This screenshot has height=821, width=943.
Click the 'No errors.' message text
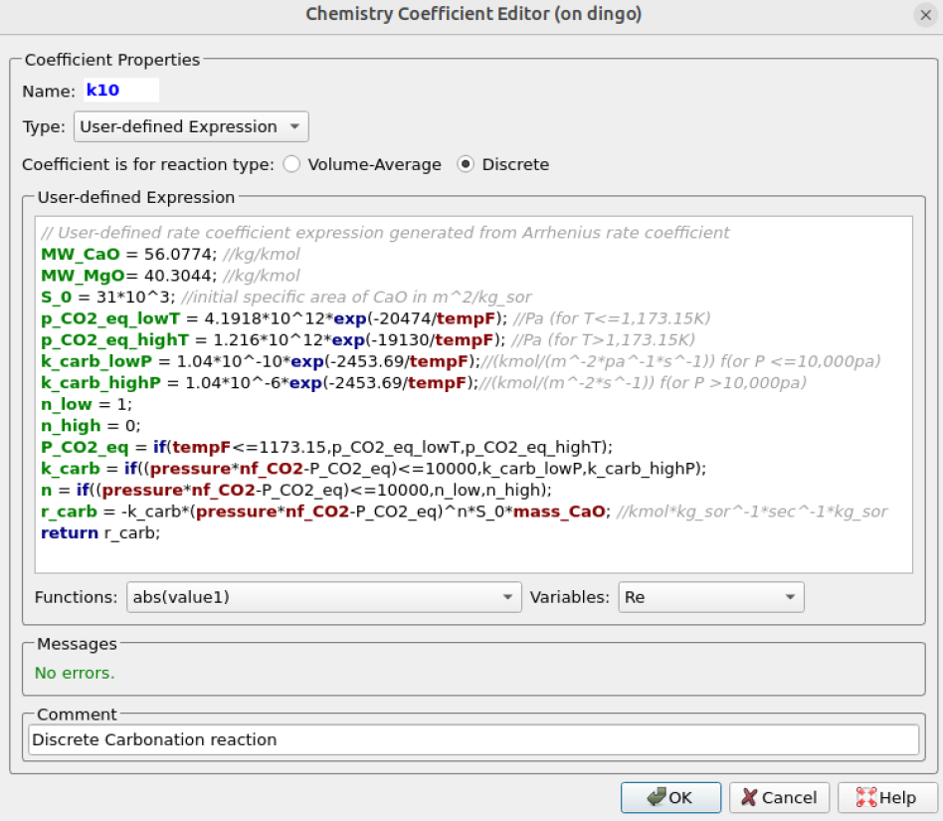tap(75, 673)
